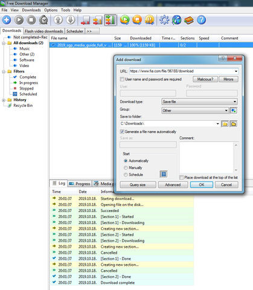Screen dimensions: 253x290
Task: Click the Malicious? button
Action: click(x=205, y=79)
